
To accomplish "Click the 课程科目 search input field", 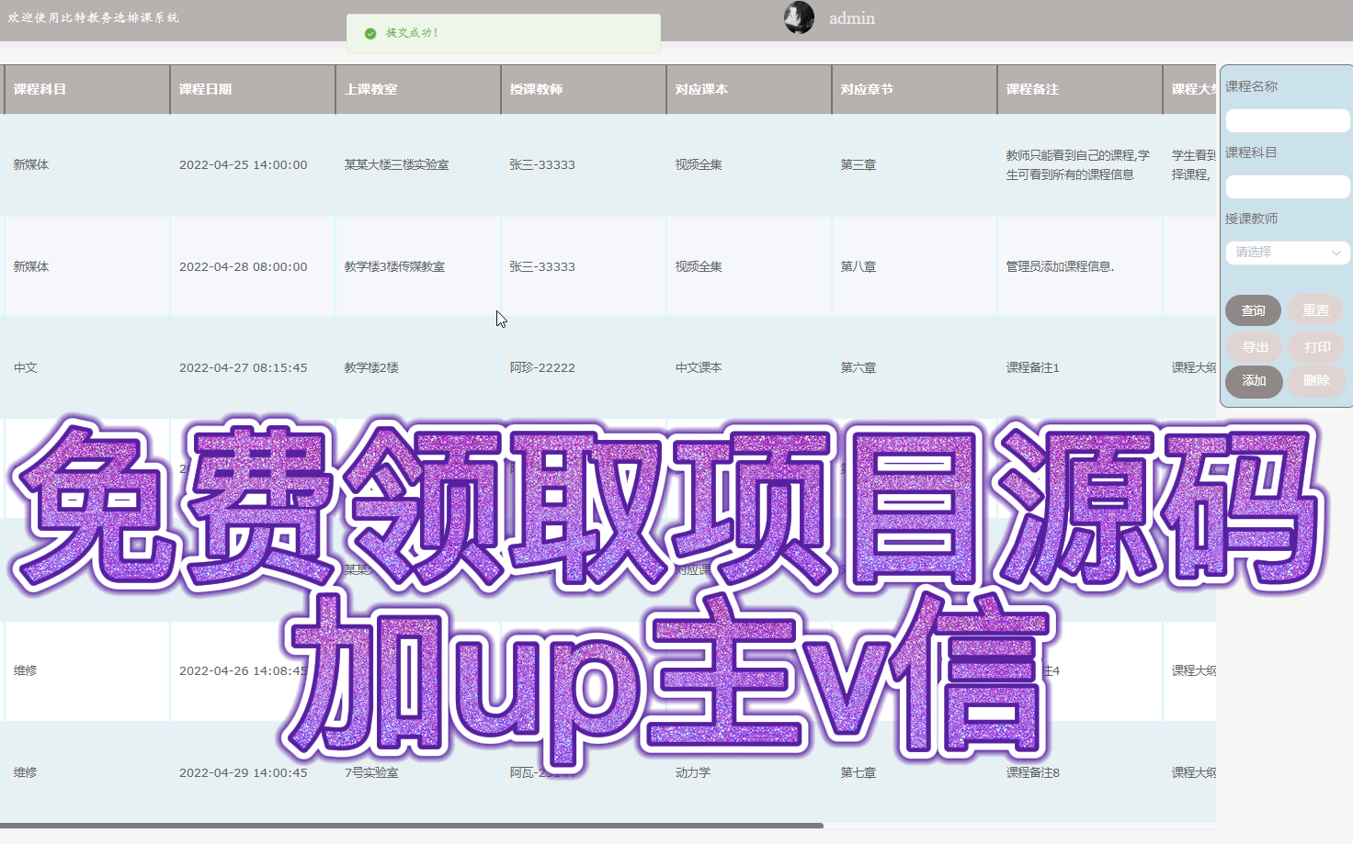I will (1287, 186).
